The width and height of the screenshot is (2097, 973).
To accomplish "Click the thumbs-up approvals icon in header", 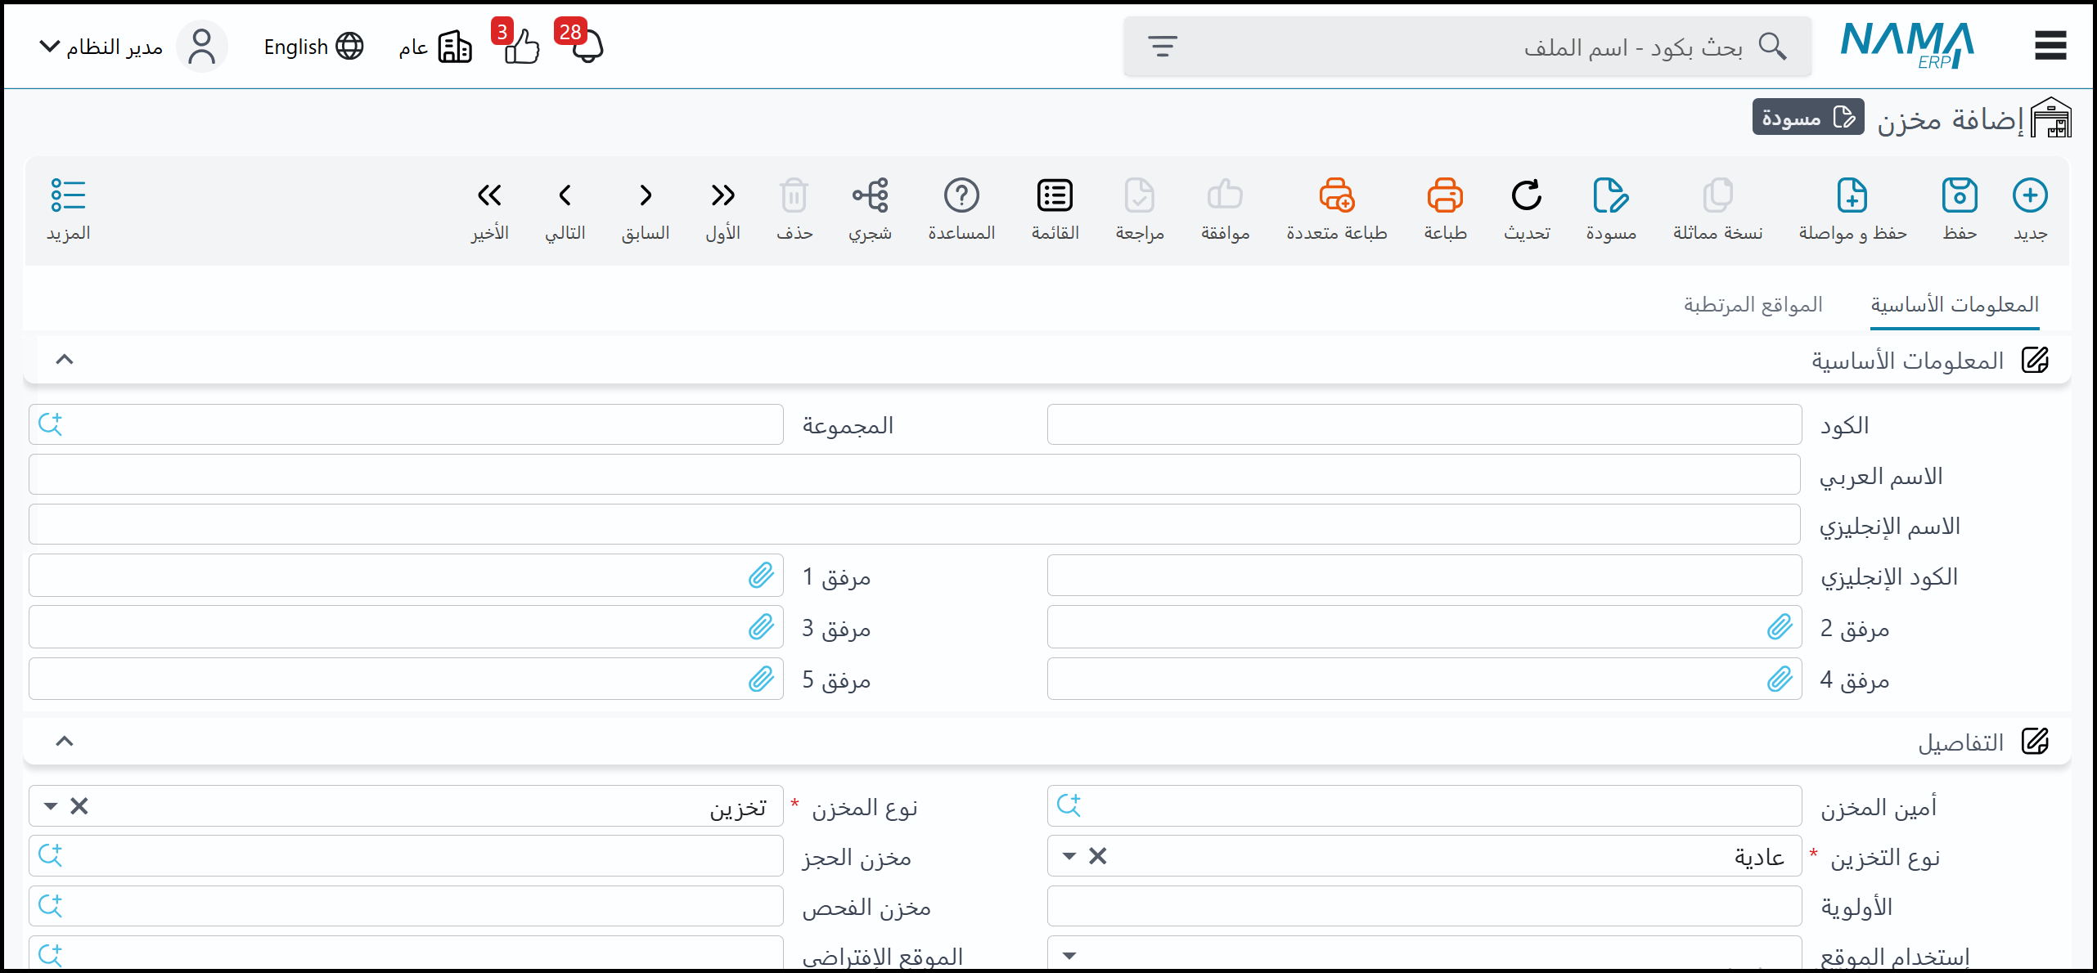I will 521,47.
